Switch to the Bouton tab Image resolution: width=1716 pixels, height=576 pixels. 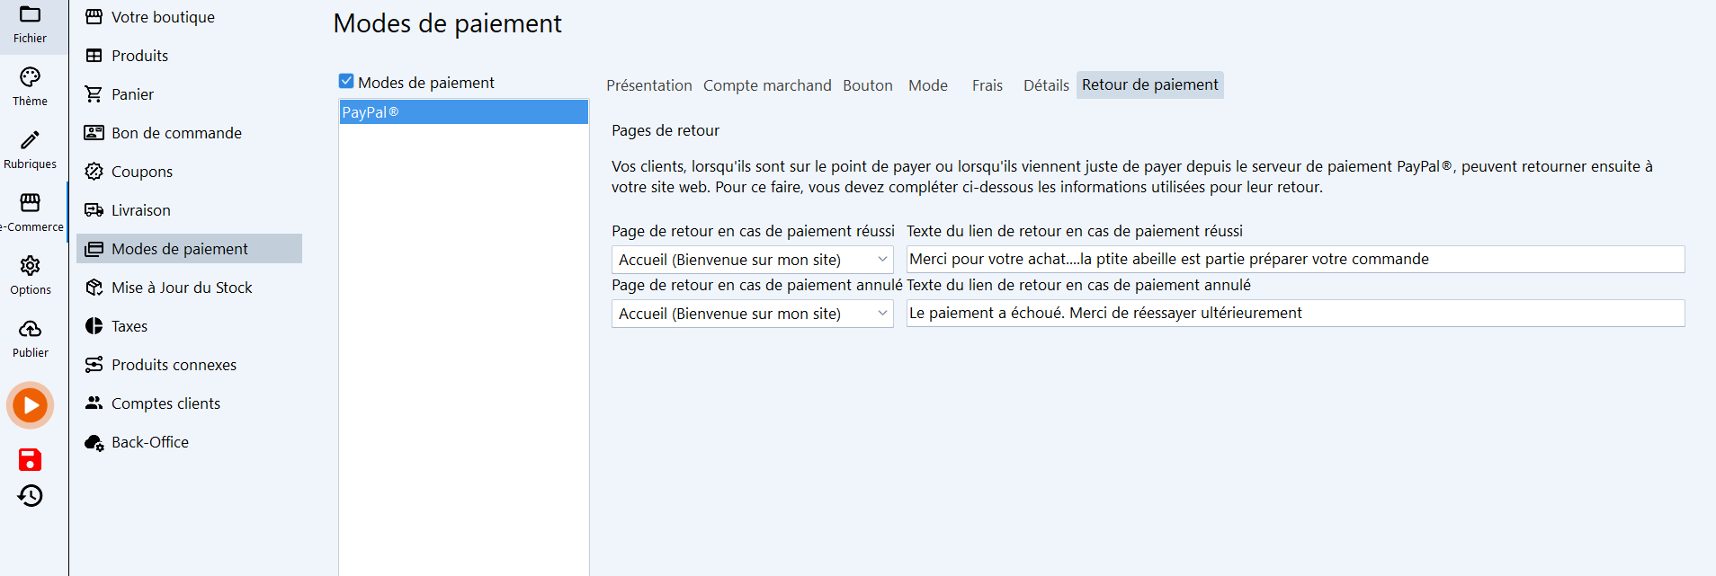tap(868, 85)
